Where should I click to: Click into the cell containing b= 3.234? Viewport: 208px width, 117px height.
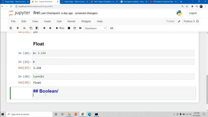pos(113,53)
